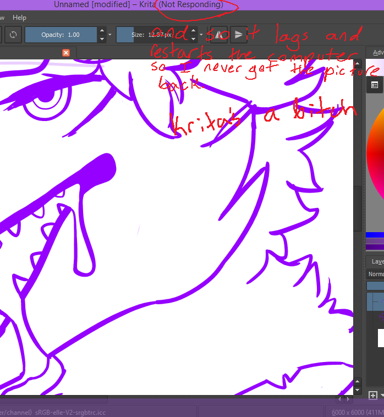Open the Advanced Color Selector docker tab
The height and width of the screenshot is (417, 384).
coord(377,53)
